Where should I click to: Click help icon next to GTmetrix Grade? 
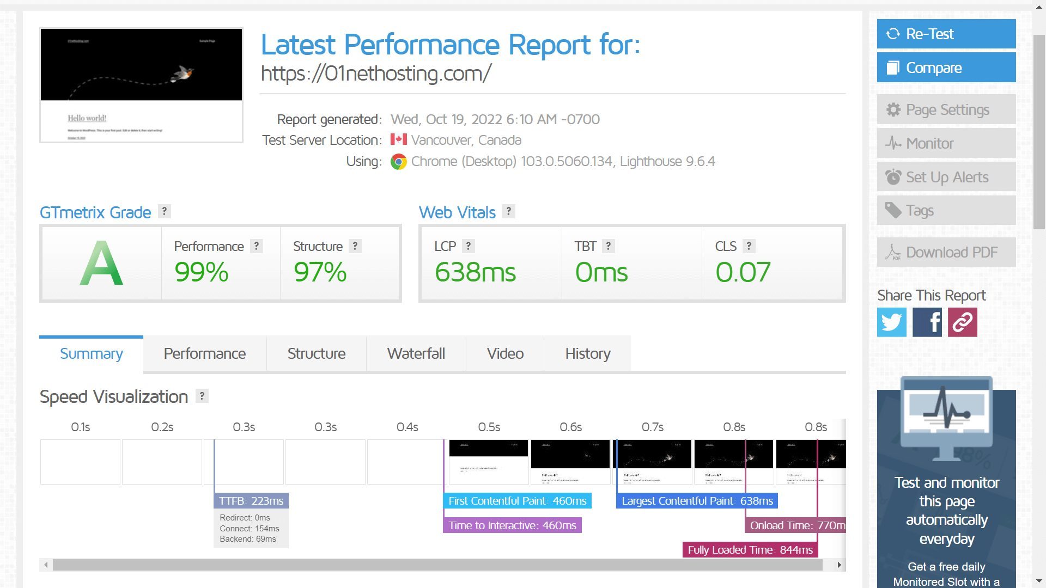[165, 211]
